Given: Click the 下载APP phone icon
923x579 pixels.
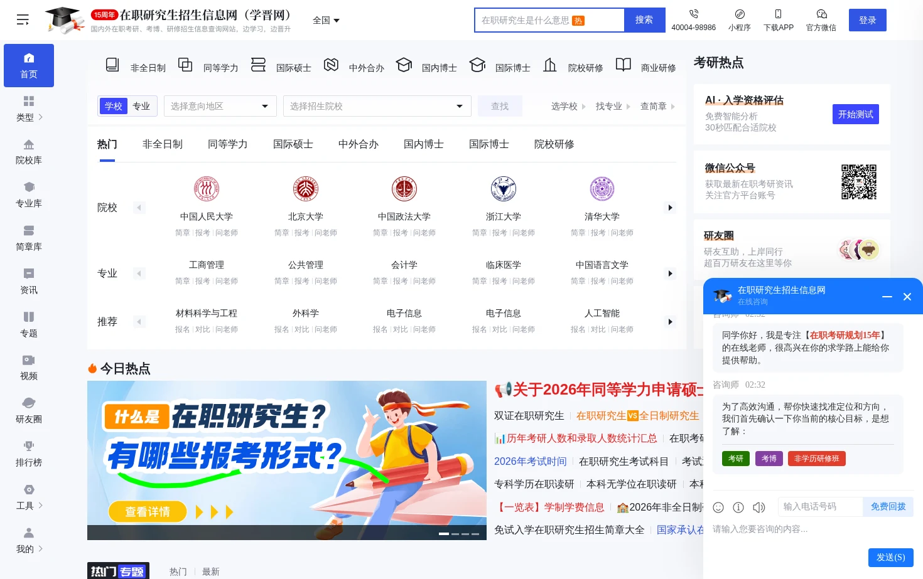Looking at the screenshot, I should pyautogui.click(x=778, y=14).
